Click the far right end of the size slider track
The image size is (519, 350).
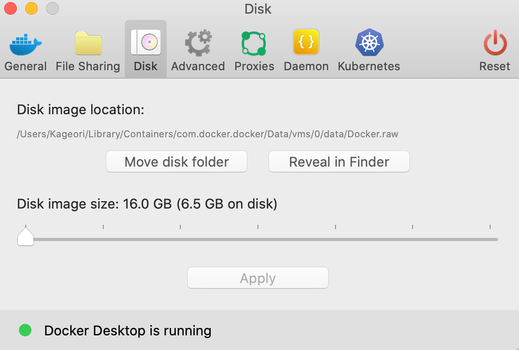(x=495, y=239)
